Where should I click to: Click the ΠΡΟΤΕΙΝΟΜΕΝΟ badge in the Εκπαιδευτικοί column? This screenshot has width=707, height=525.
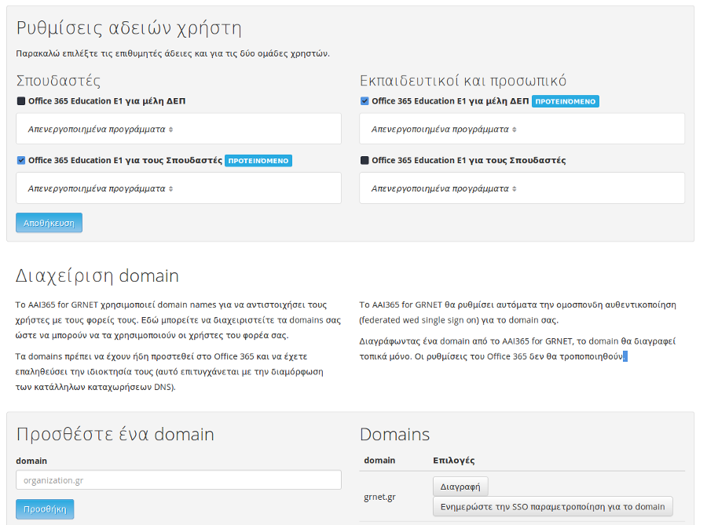566,101
